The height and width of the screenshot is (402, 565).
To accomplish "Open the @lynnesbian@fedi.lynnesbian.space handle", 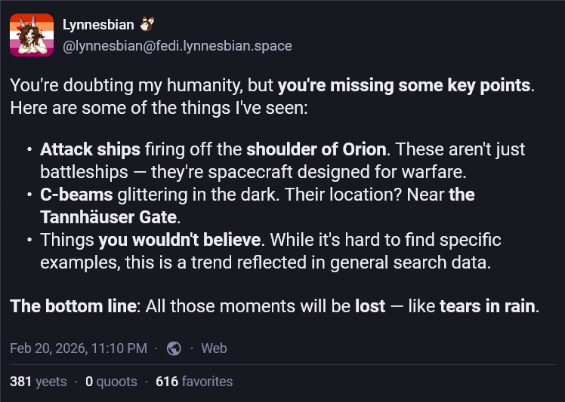I will (x=177, y=46).
